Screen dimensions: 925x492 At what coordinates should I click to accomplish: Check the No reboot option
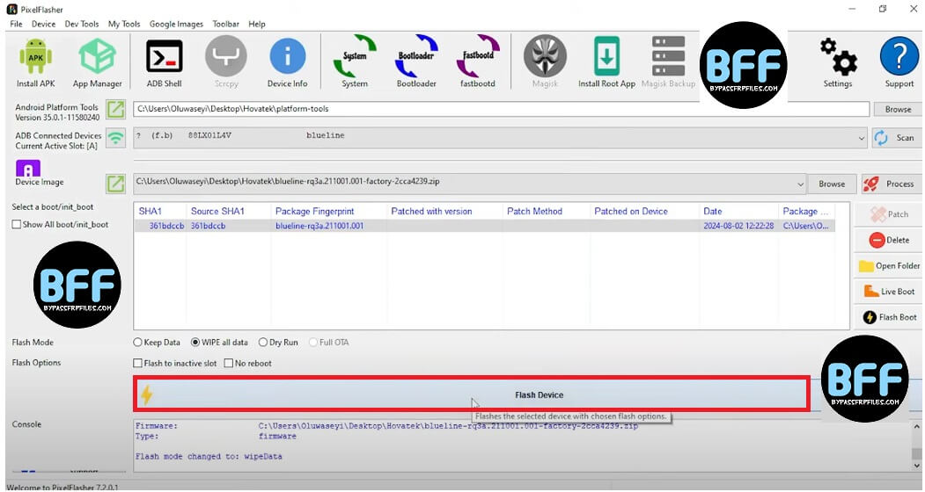pyautogui.click(x=229, y=364)
